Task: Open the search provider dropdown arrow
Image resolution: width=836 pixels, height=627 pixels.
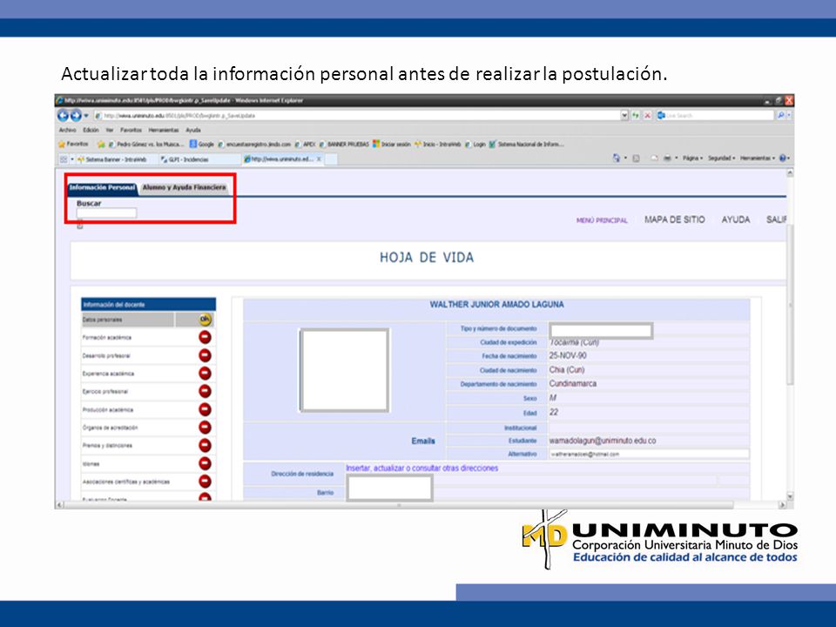Action: click(x=789, y=116)
